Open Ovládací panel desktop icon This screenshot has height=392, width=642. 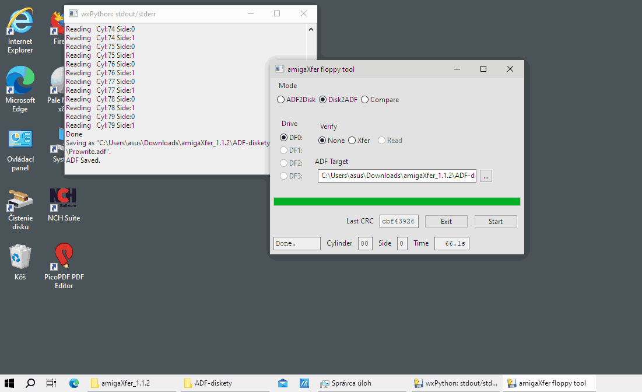tap(20, 148)
